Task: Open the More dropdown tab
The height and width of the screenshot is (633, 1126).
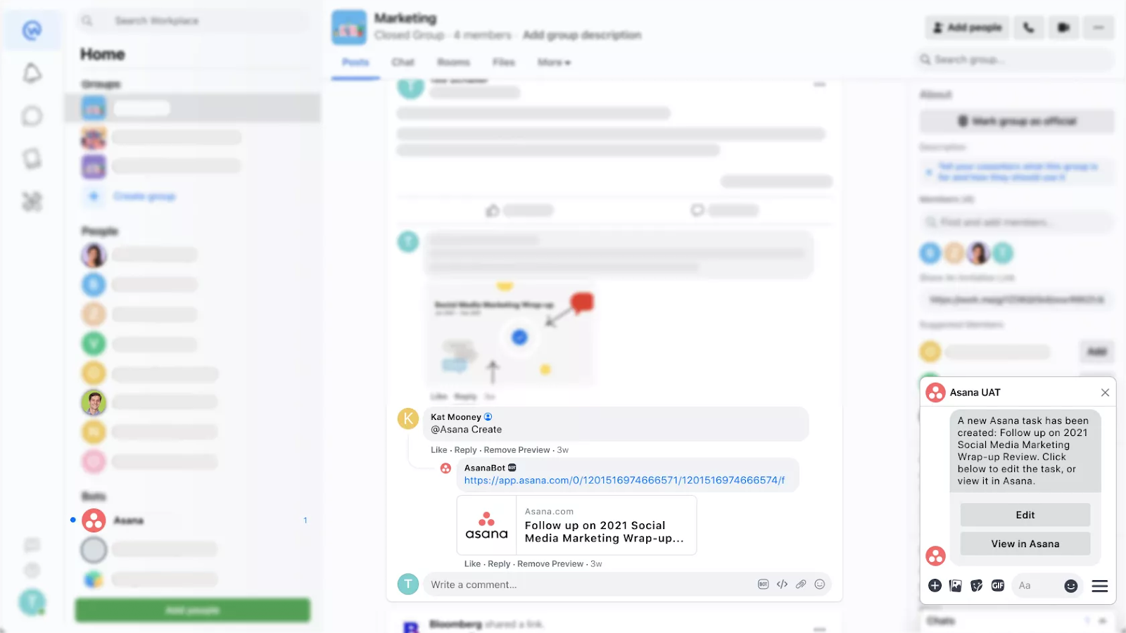Action: pyautogui.click(x=554, y=63)
